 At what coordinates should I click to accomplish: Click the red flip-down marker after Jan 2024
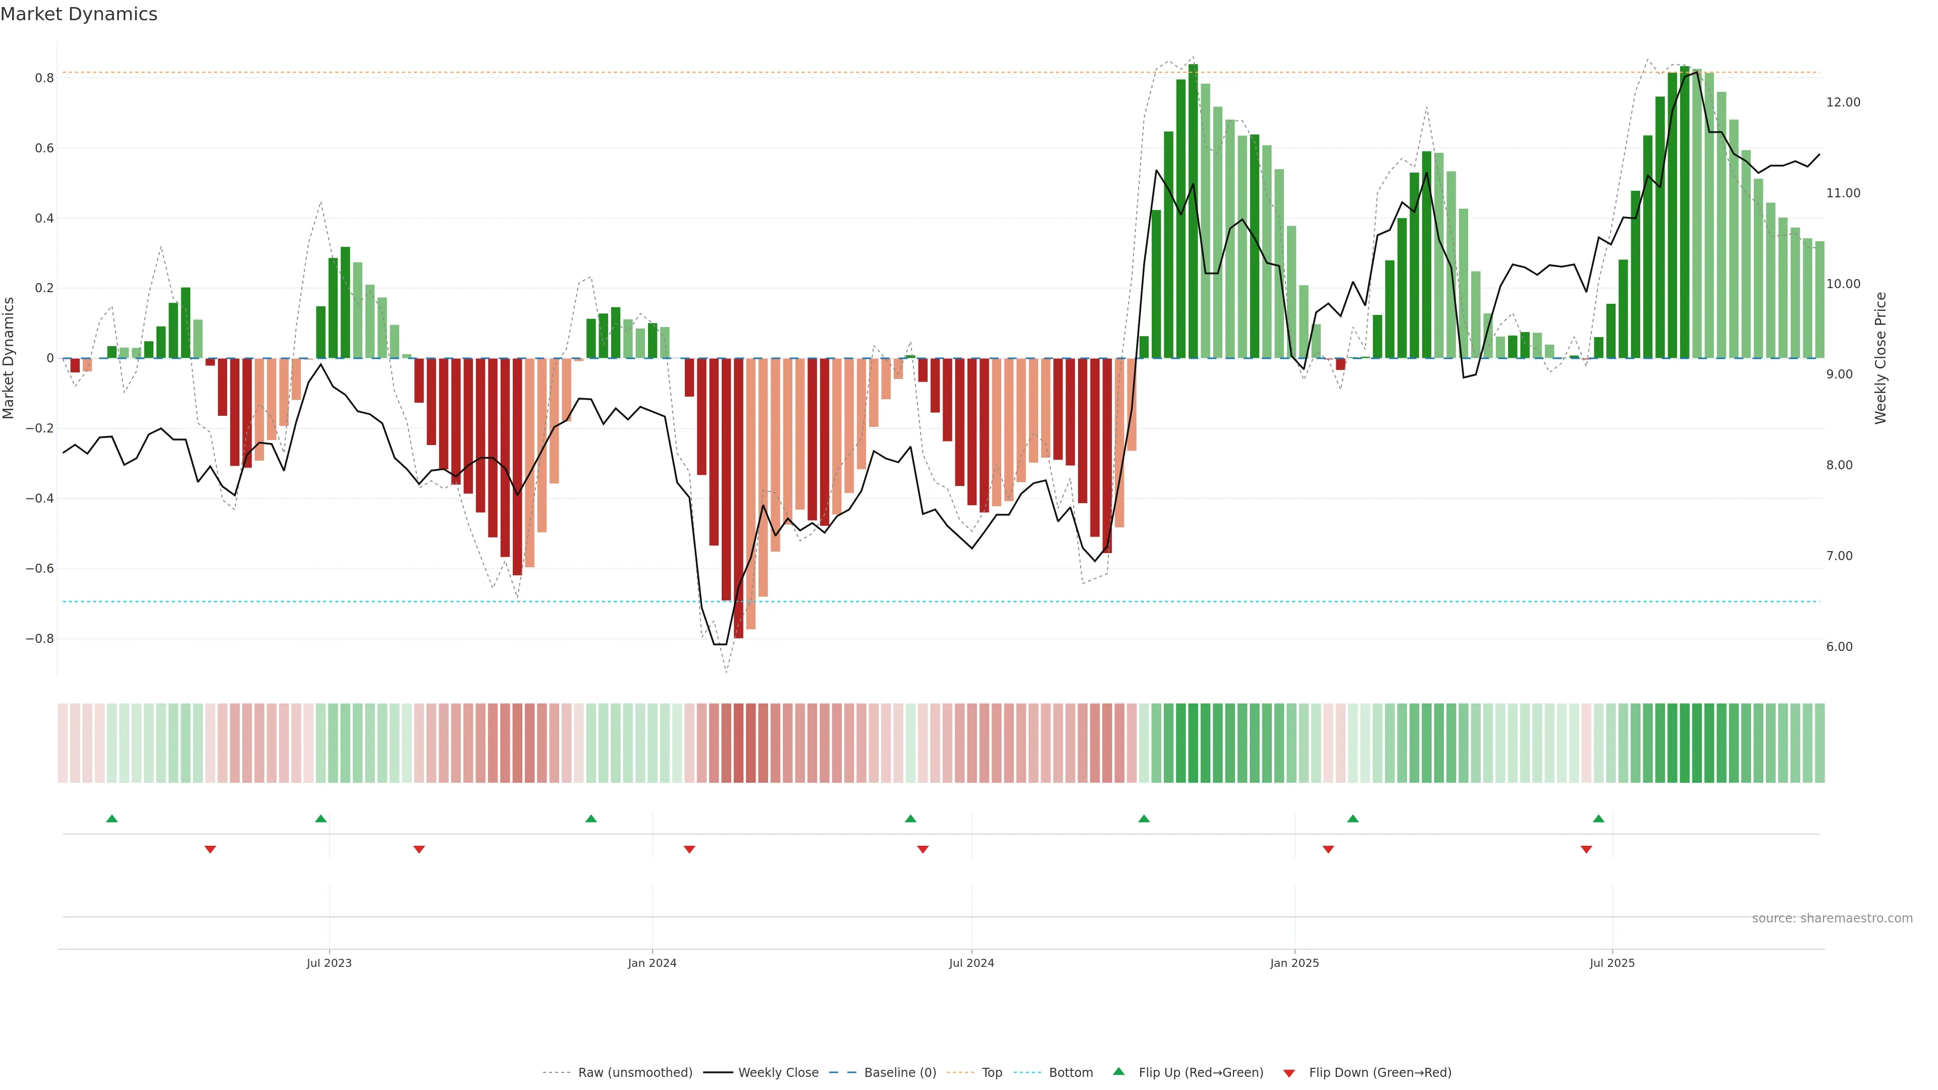pyautogui.click(x=689, y=849)
